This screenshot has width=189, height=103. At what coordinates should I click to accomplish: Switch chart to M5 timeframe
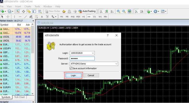pyautogui.click(x=67, y=17)
